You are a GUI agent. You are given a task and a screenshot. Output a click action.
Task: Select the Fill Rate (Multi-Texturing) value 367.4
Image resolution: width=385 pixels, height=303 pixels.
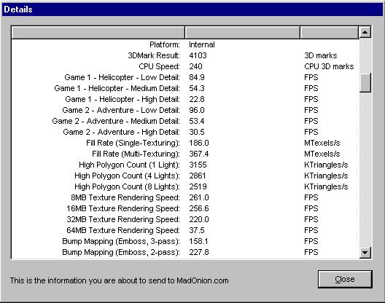point(199,154)
